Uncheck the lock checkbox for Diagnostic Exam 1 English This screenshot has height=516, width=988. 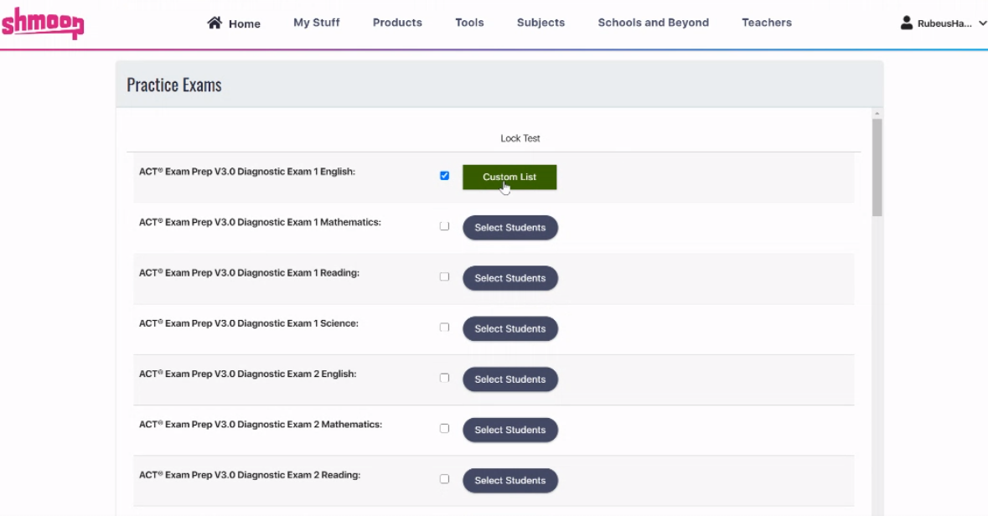pyautogui.click(x=444, y=175)
